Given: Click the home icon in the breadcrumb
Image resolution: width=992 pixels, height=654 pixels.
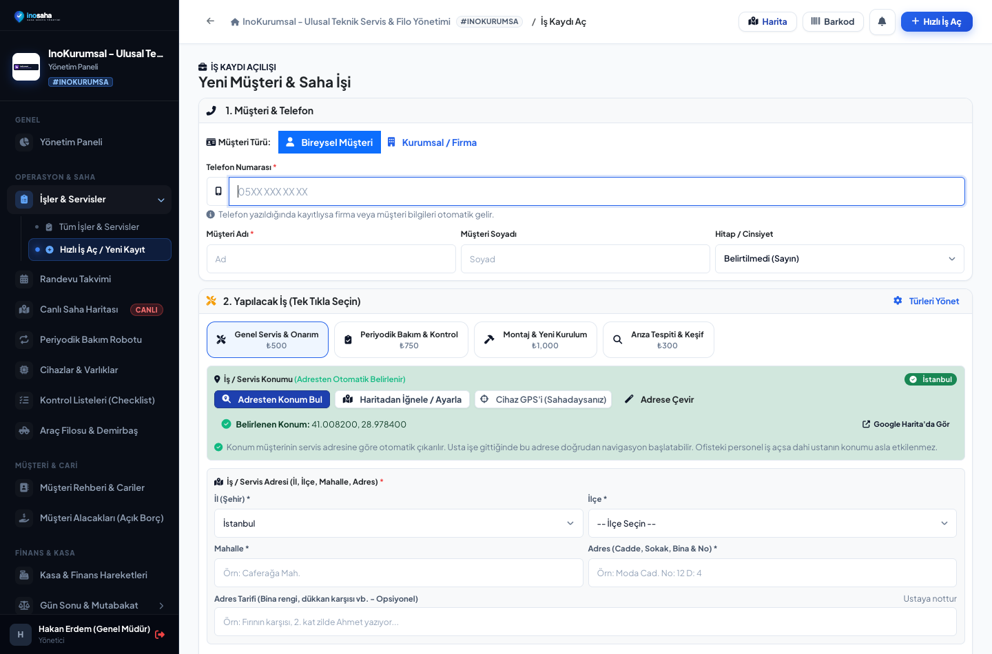Looking at the screenshot, I should (x=235, y=22).
